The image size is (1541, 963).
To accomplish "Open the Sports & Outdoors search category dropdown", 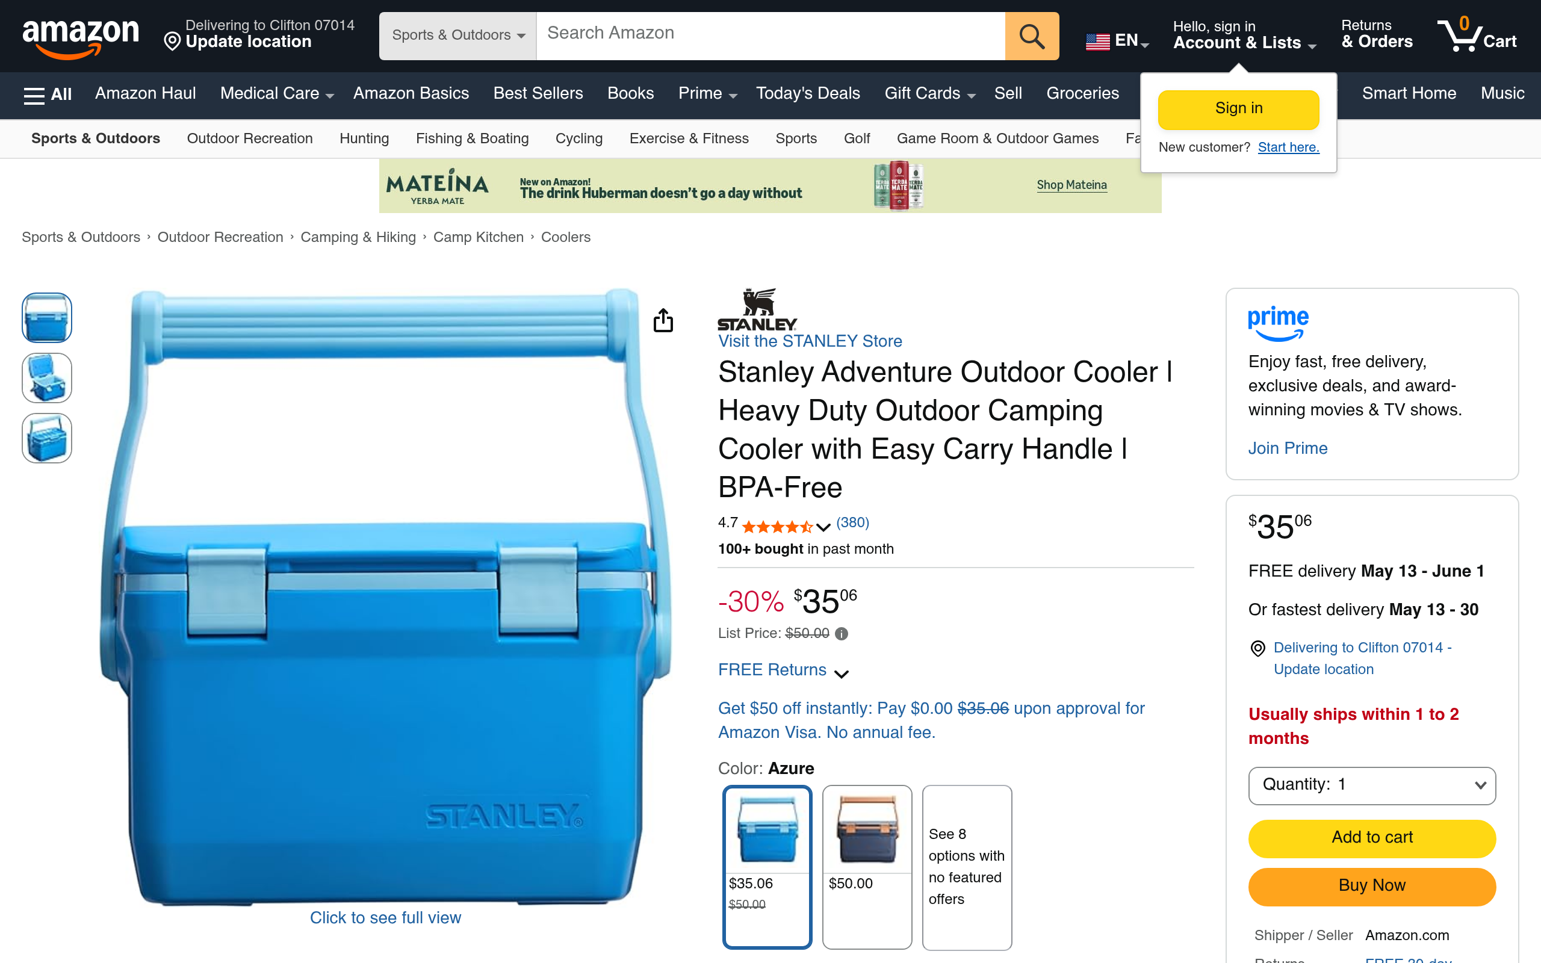I will click(x=458, y=36).
